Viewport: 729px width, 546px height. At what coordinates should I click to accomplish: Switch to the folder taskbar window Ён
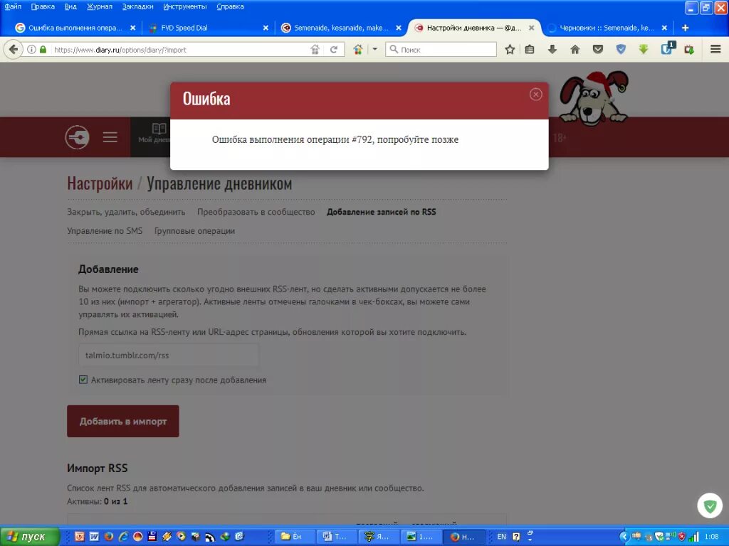coord(295,537)
